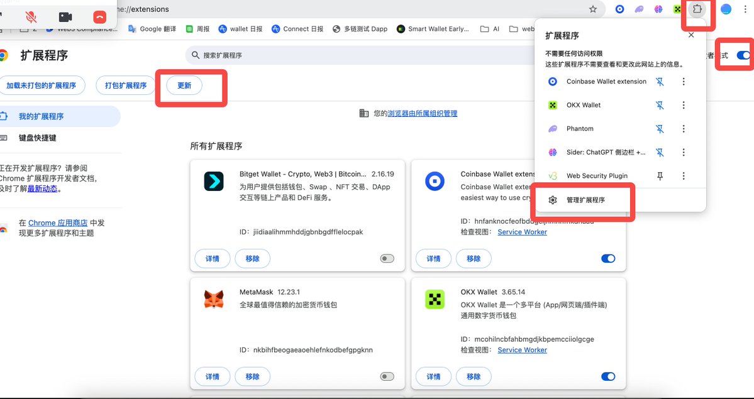Select Sider: ChatGPT 侧边栏 in the popup list
The width and height of the screenshot is (754, 399).
[597, 153]
